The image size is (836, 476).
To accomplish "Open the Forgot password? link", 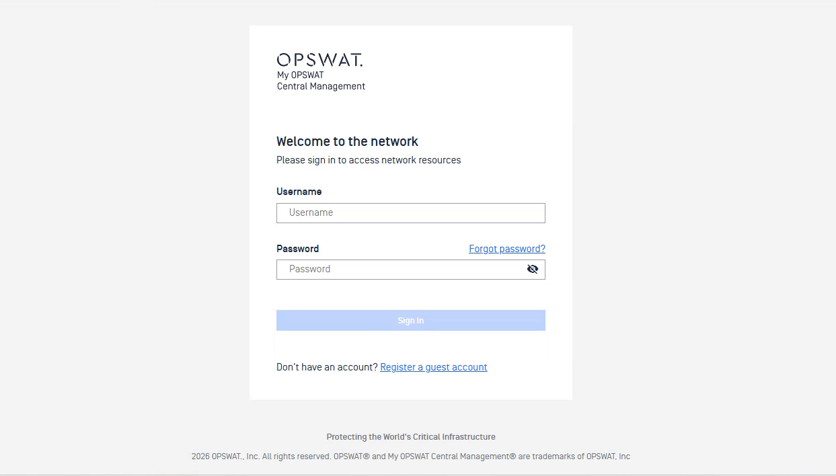I will tap(507, 249).
